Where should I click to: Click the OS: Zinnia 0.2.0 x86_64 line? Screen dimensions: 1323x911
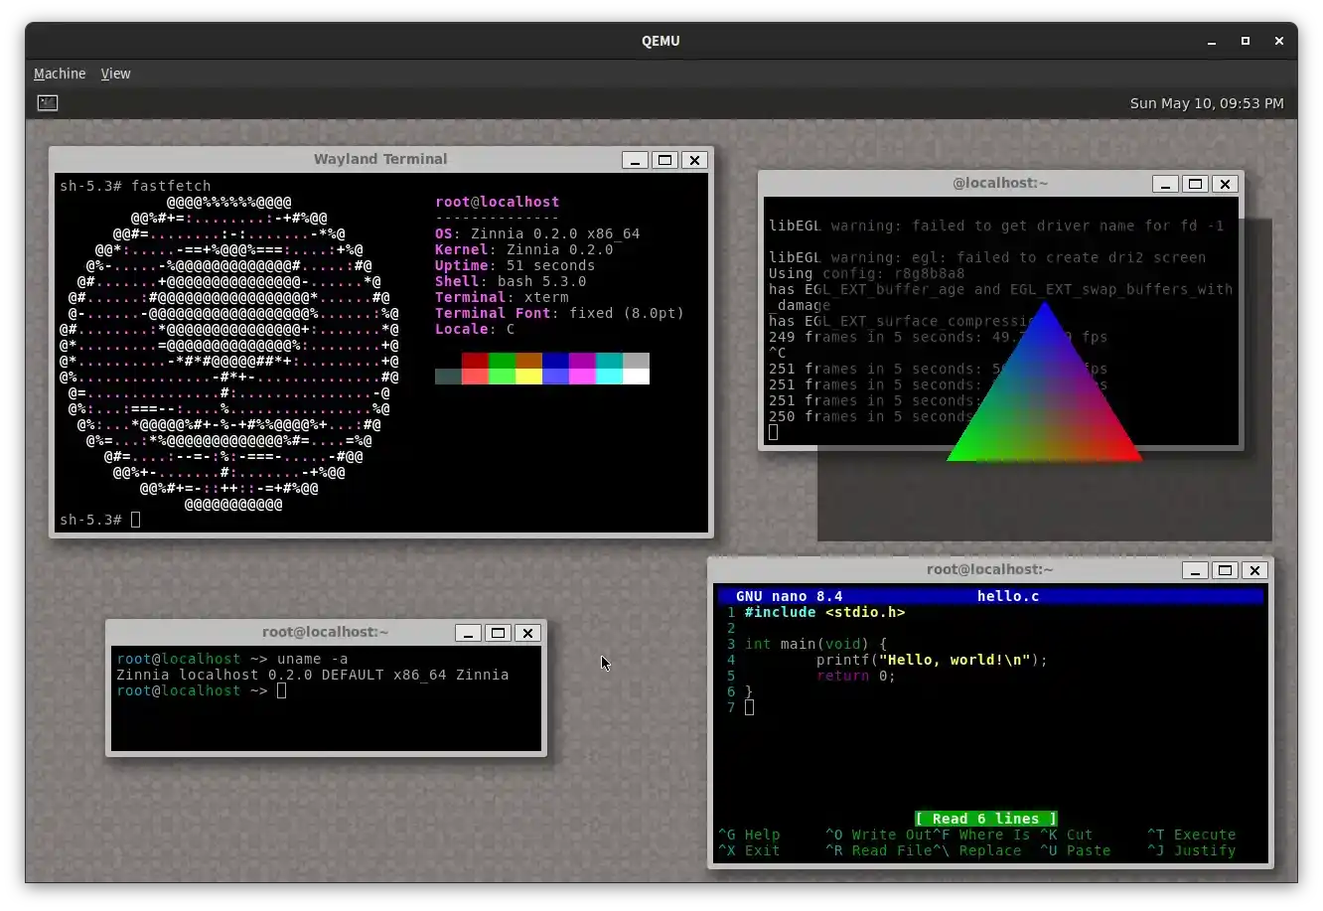[537, 233]
